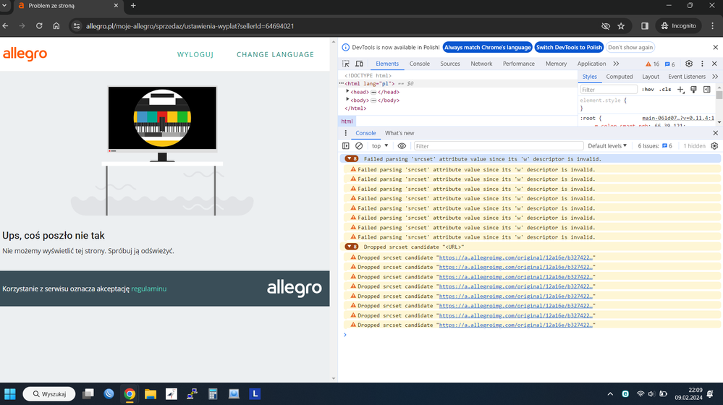Viewport: 723px width, 405px height.
Task: Open the Sources tab
Action: coord(450,64)
